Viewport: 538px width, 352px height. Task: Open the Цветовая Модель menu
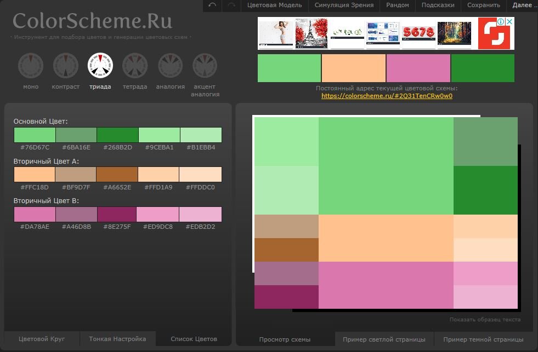click(x=275, y=5)
